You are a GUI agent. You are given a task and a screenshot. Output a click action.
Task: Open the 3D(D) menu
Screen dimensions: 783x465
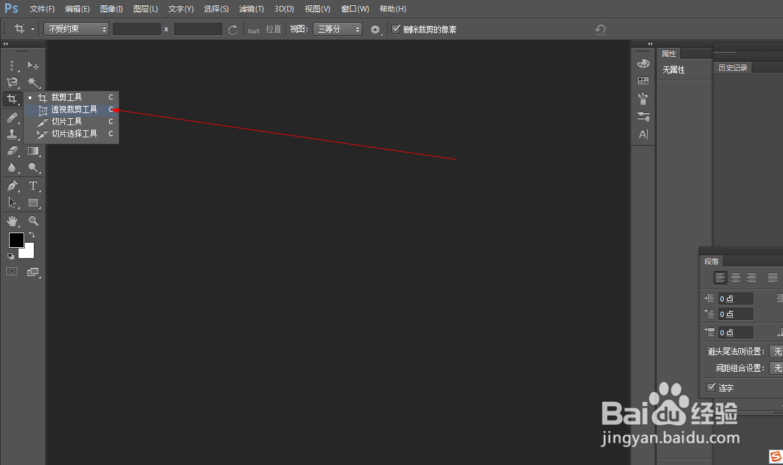pos(284,9)
